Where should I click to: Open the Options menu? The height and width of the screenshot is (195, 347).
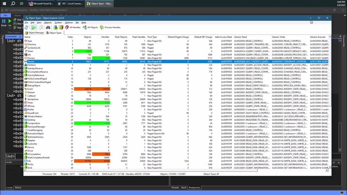point(69,22)
